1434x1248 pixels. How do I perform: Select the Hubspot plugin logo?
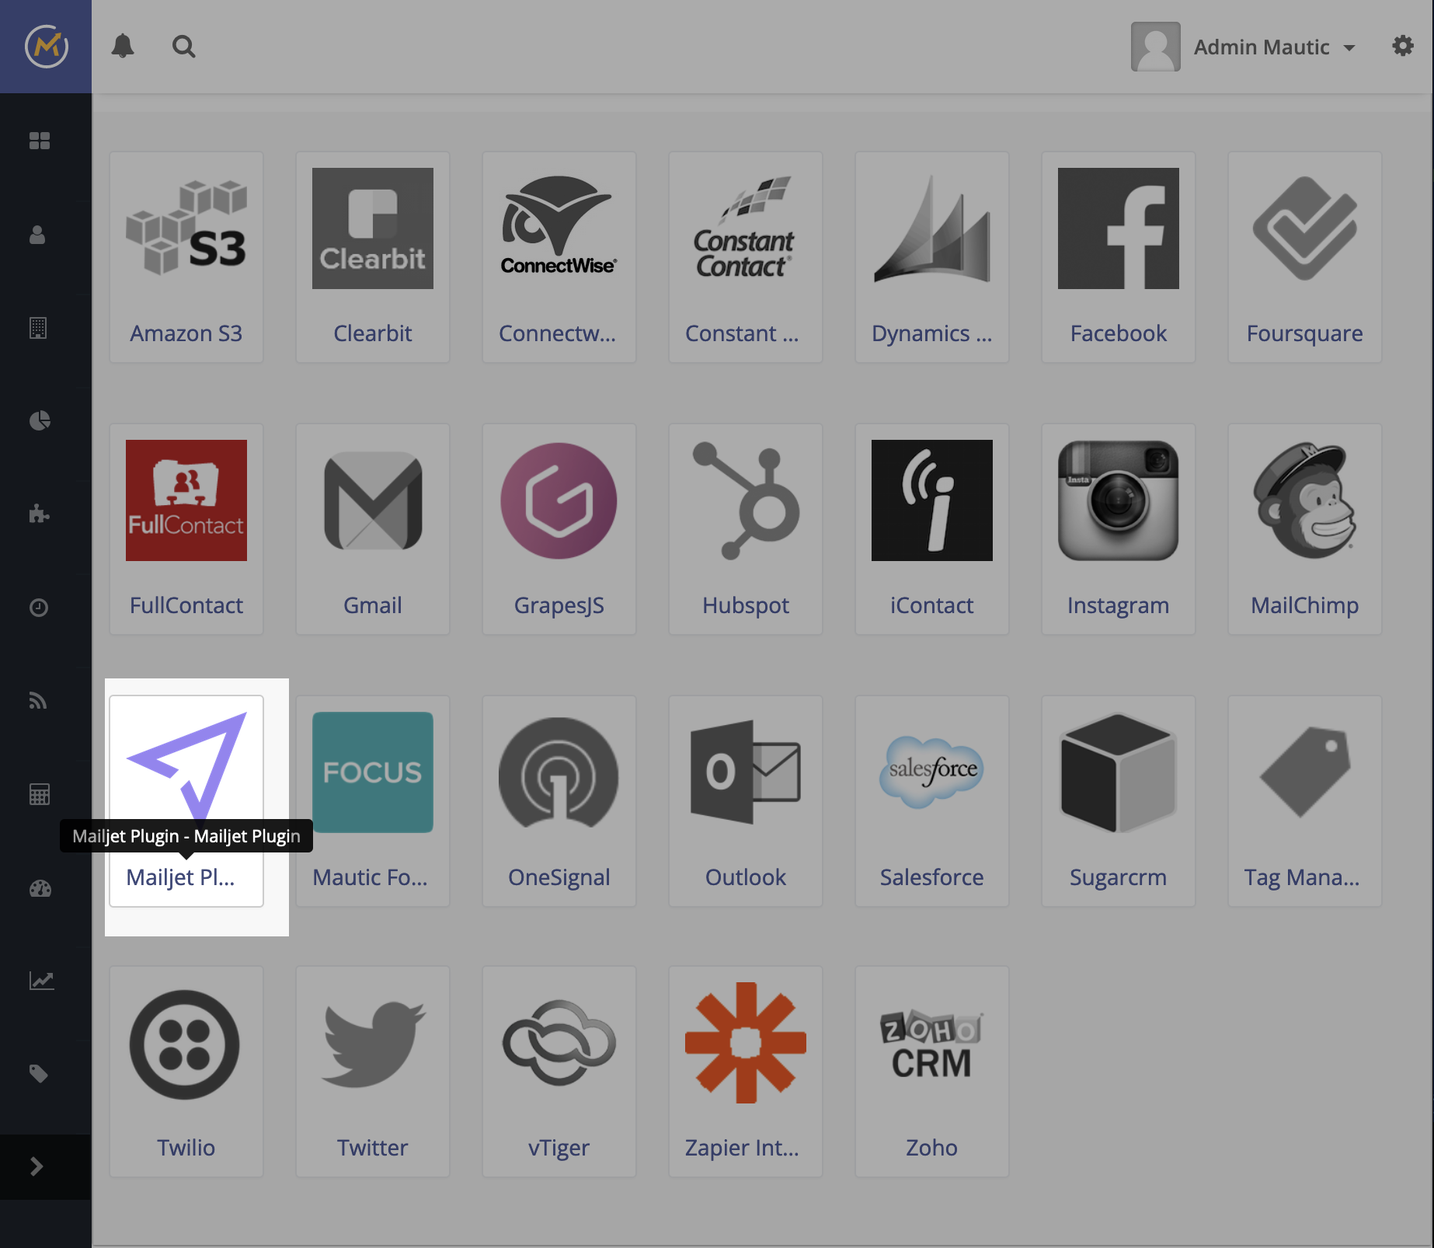[x=746, y=500]
